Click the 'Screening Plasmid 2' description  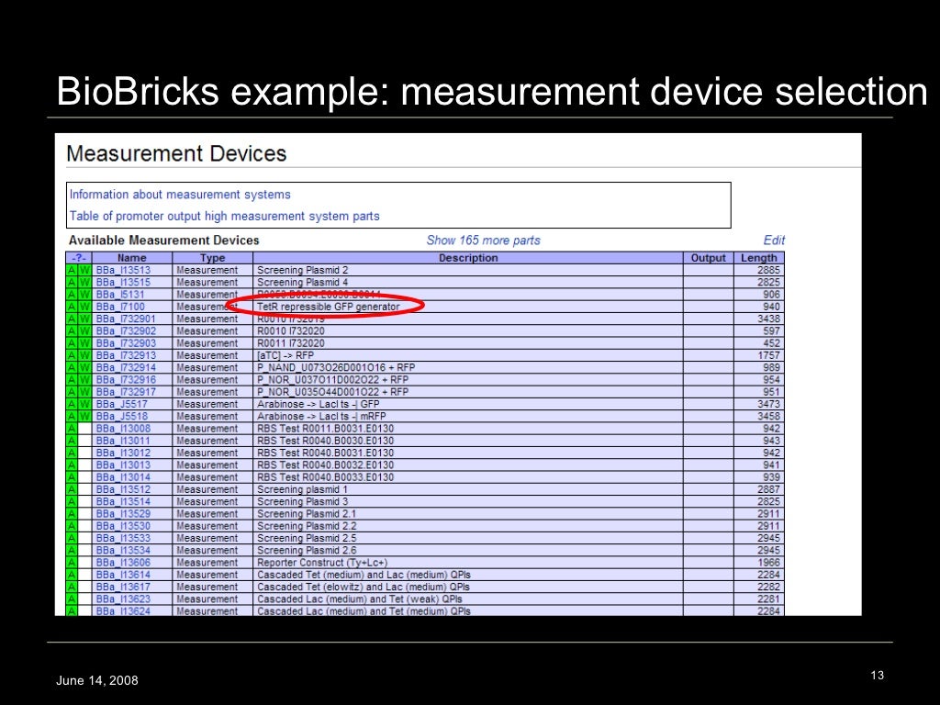[x=303, y=271]
